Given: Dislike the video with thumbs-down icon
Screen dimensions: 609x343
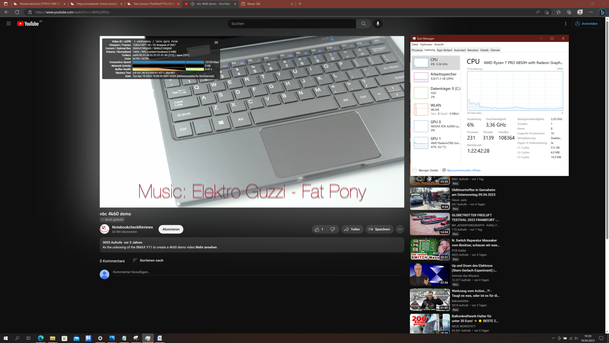Looking at the screenshot, I should (332, 229).
